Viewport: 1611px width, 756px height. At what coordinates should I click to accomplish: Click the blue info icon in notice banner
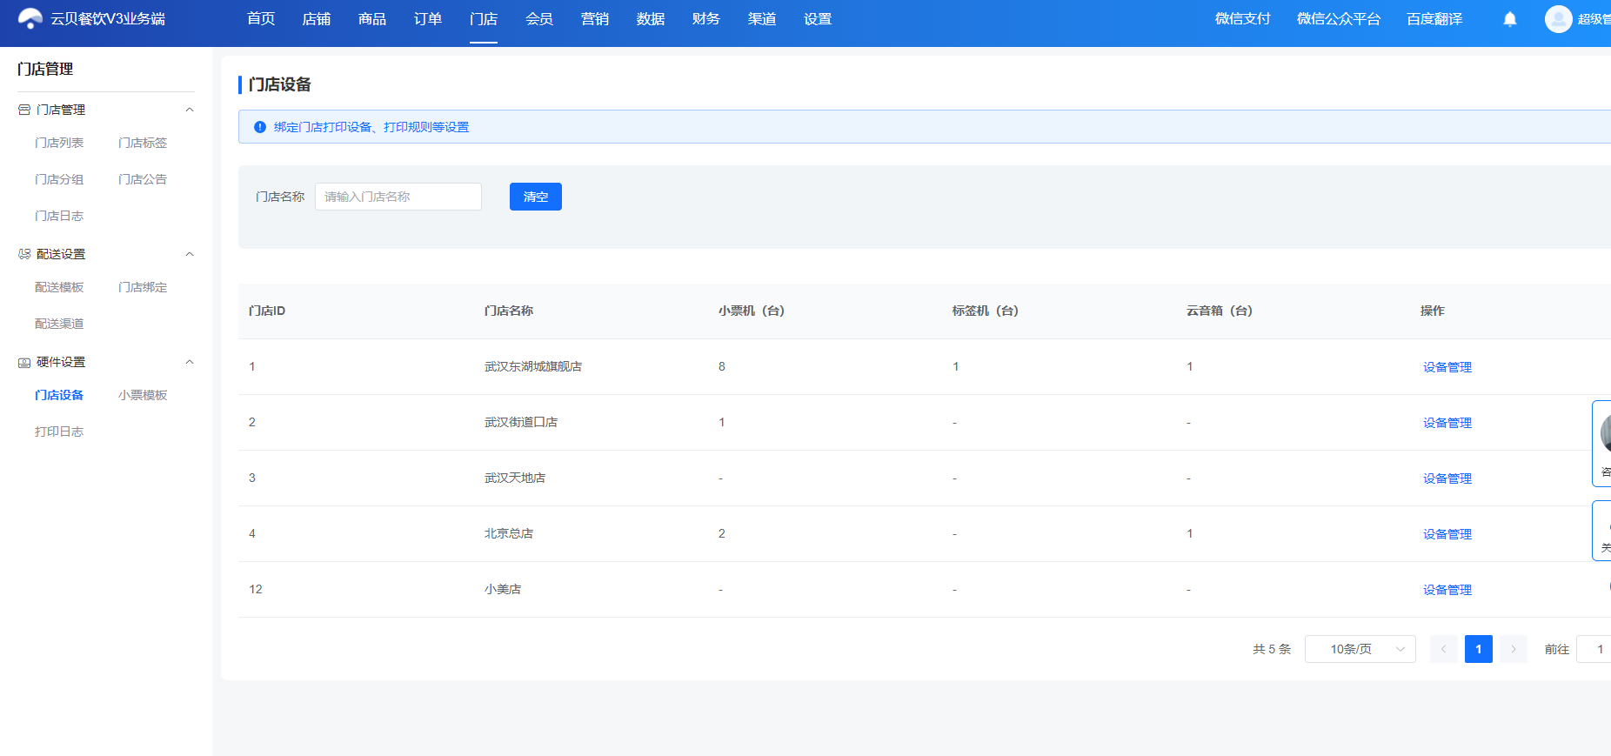click(x=259, y=127)
